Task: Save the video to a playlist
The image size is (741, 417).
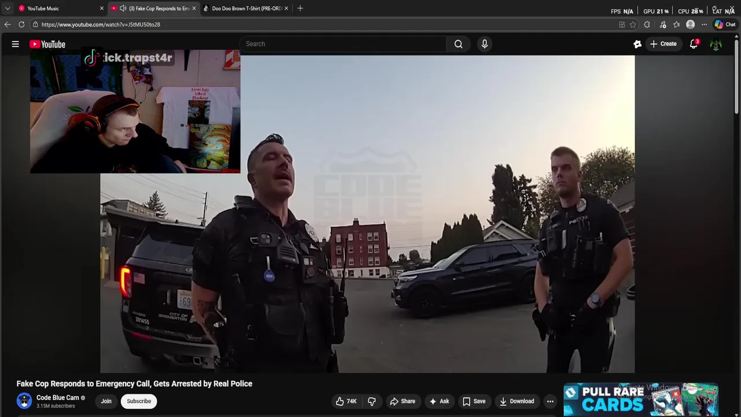Action: click(x=474, y=401)
